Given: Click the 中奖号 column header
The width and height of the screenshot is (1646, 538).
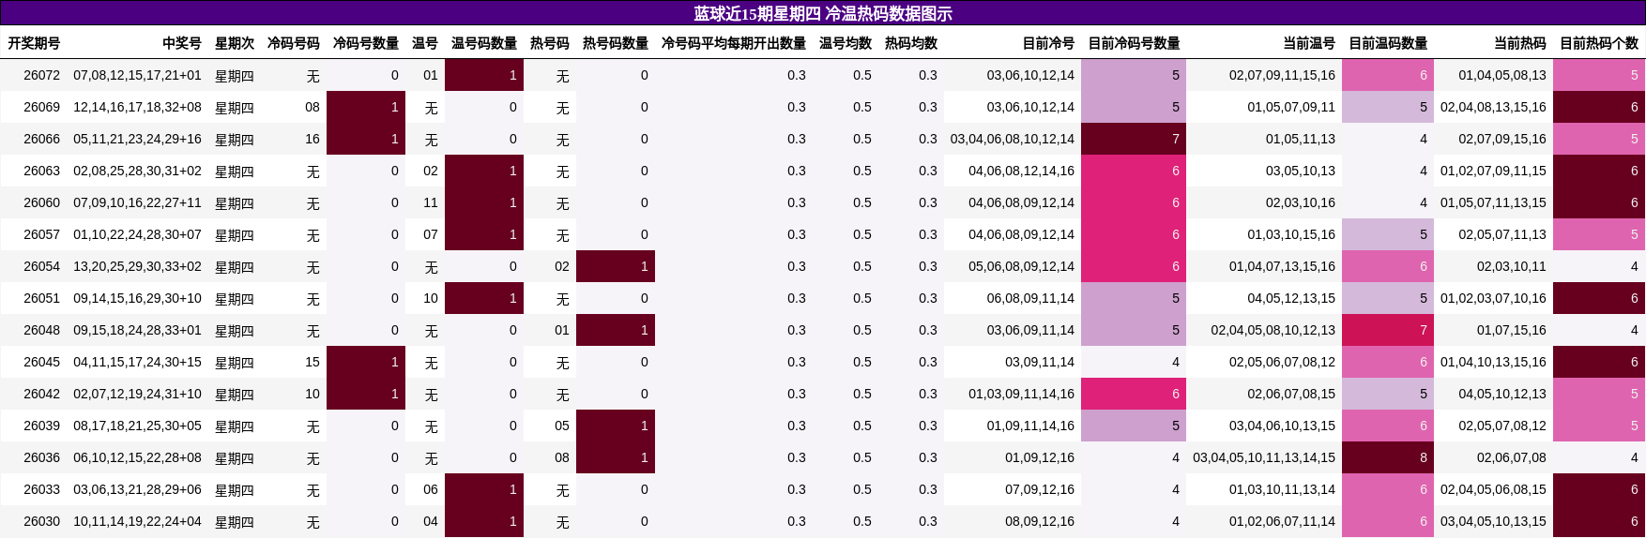Looking at the screenshot, I should (x=182, y=43).
